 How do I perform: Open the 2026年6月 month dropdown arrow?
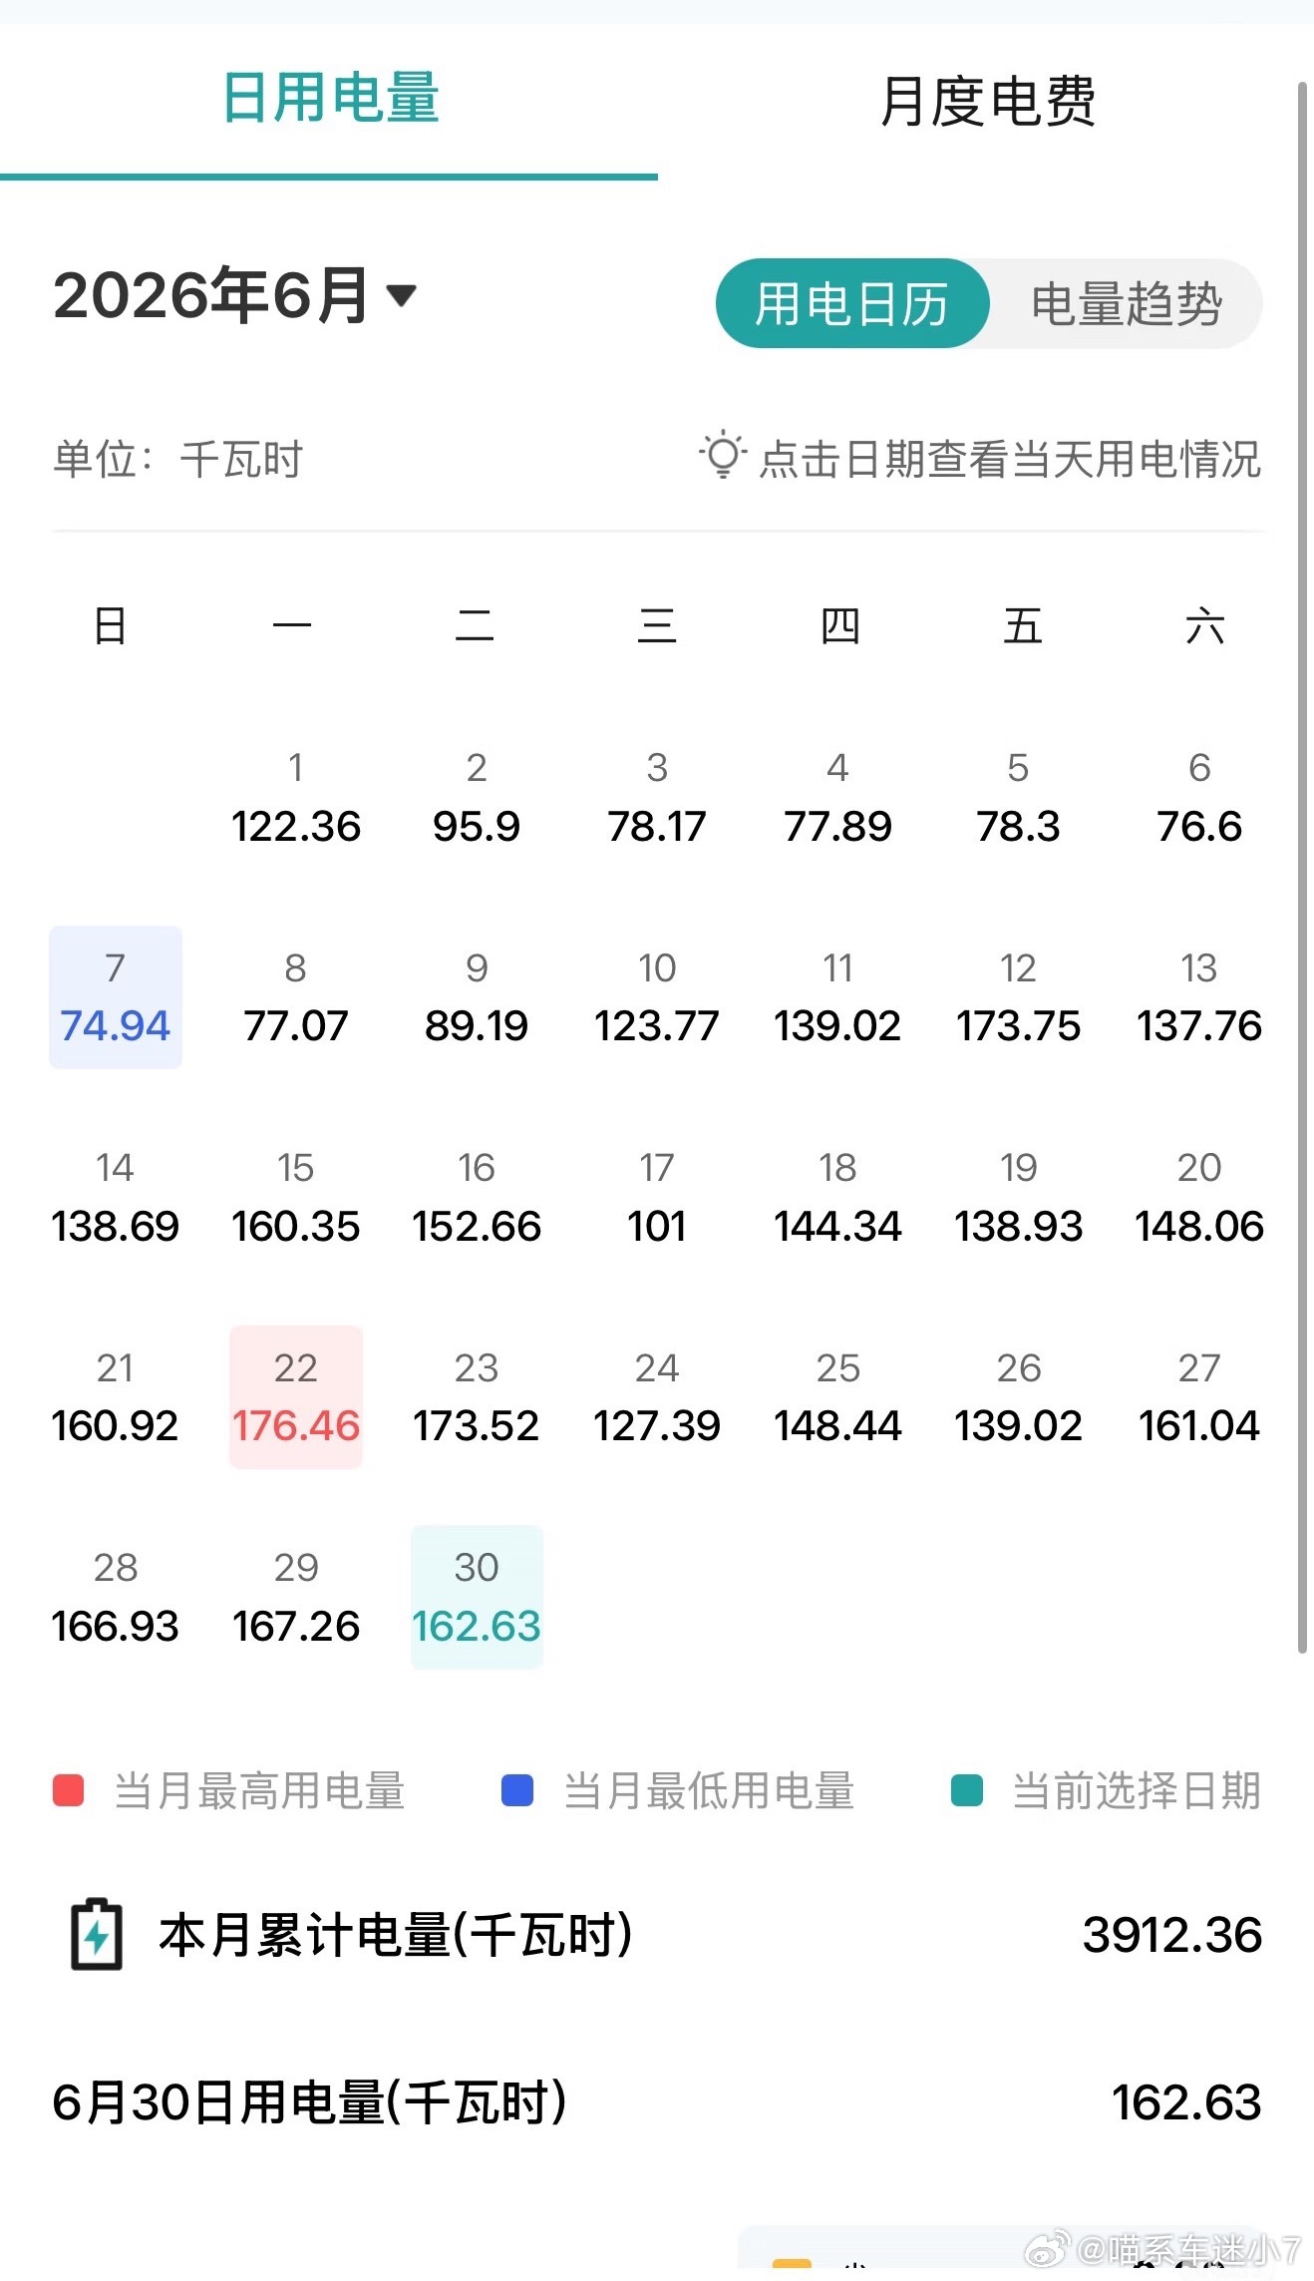point(401,295)
